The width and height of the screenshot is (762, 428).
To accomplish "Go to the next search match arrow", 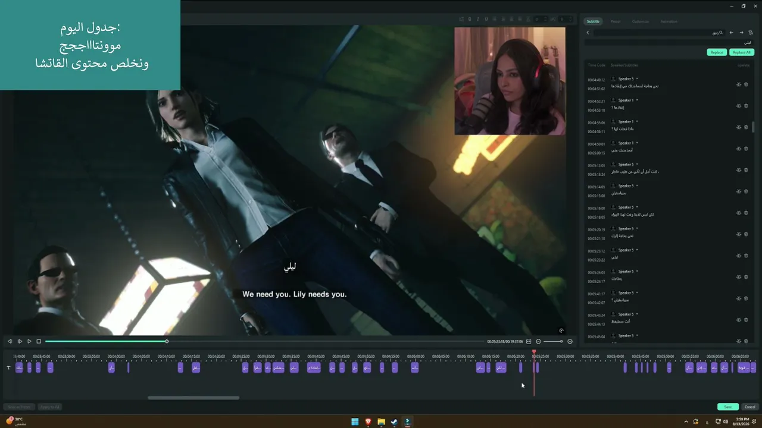I will point(741,33).
